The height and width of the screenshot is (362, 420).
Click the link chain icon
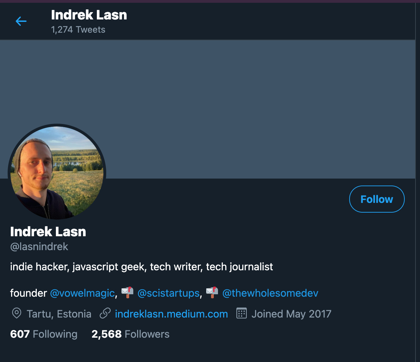click(x=105, y=313)
